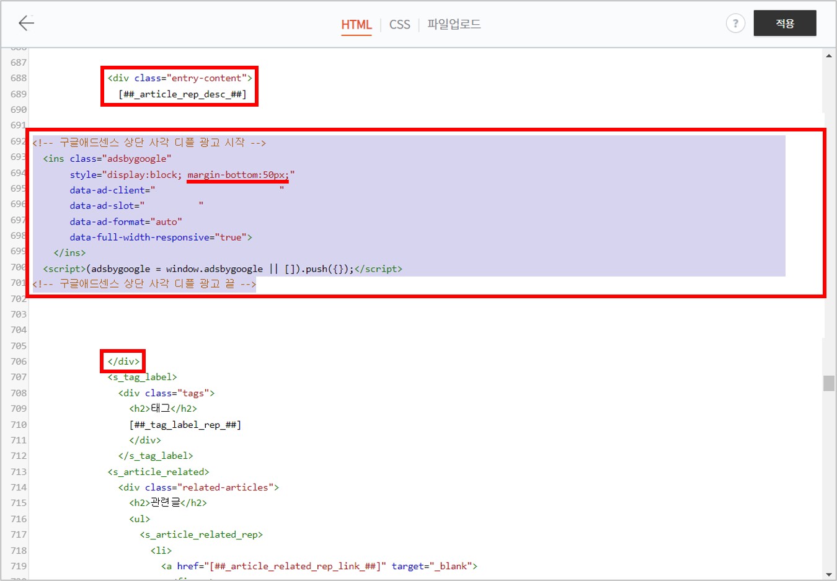Viewport: 837px width, 581px height.
Task: Click the div class="related-articles" line
Action: click(x=198, y=487)
